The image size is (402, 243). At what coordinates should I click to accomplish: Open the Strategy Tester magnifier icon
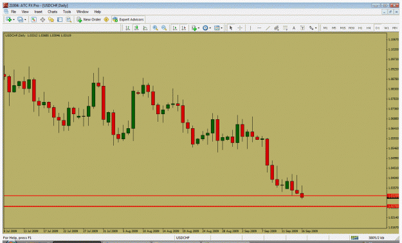pyautogui.click(x=68, y=19)
